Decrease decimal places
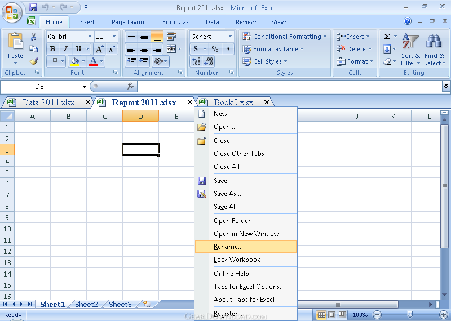 (209, 61)
